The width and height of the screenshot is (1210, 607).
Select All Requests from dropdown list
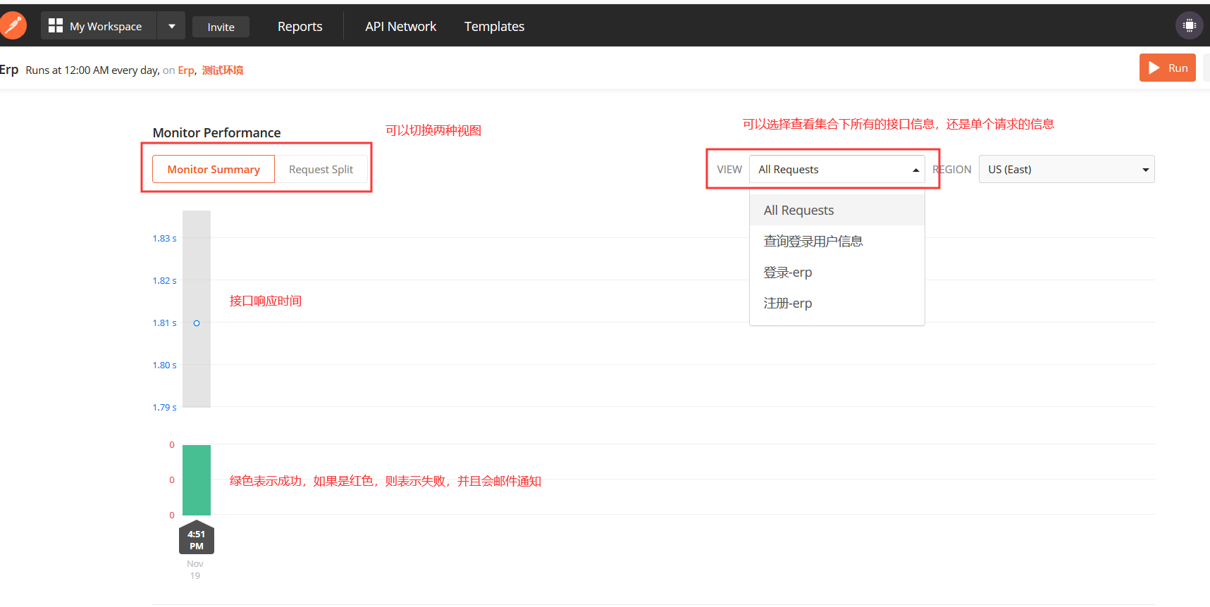pos(798,211)
